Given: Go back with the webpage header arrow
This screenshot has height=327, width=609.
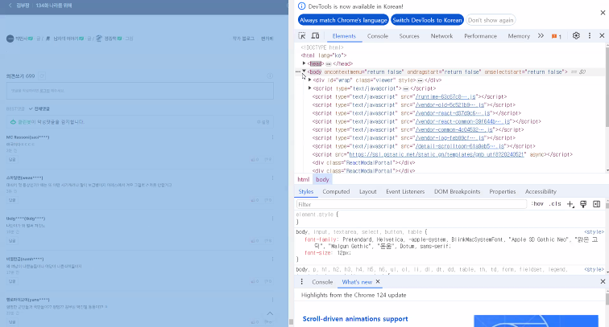Looking at the screenshot, I should point(10,6).
